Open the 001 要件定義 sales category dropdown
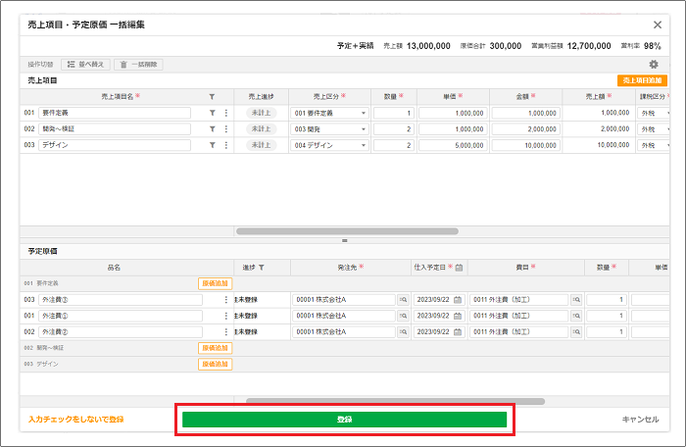 329,113
